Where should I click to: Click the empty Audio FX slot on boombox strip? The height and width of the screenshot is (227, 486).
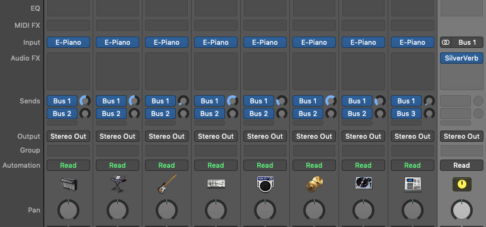tap(265, 71)
